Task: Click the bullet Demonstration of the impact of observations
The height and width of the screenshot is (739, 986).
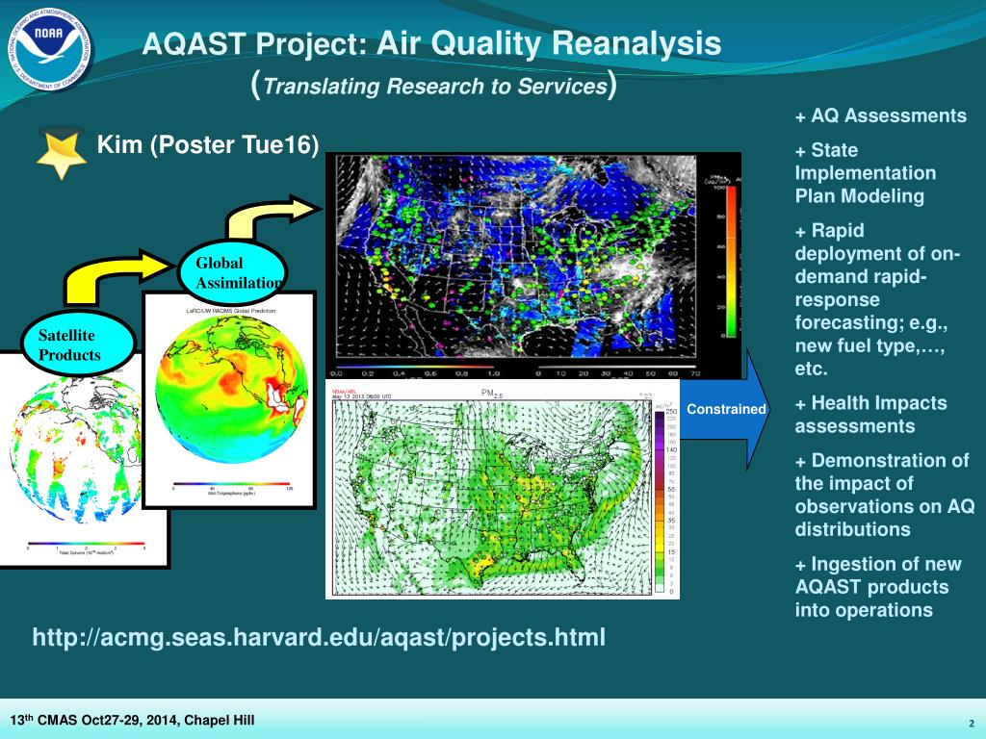Action: coord(884,495)
